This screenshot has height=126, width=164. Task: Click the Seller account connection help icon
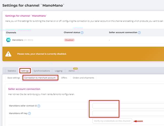pos(139,32)
